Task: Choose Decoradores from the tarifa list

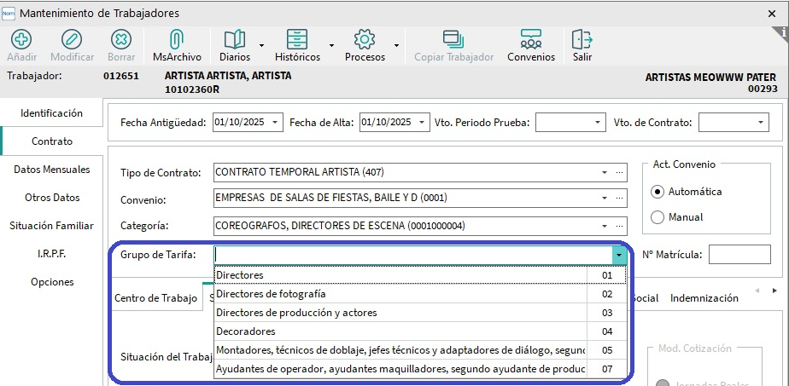Action: 400,331
